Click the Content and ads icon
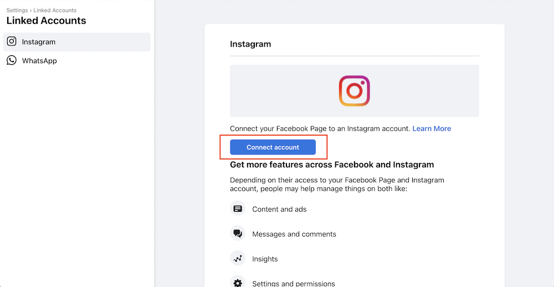The width and height of the screenshot is (554, 287). [x=238, y=208]
